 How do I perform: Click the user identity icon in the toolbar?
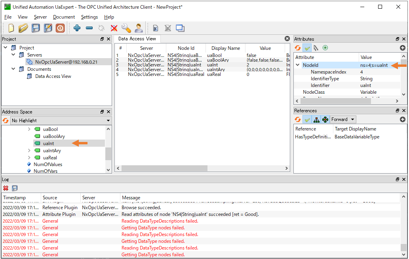[139, 28]
